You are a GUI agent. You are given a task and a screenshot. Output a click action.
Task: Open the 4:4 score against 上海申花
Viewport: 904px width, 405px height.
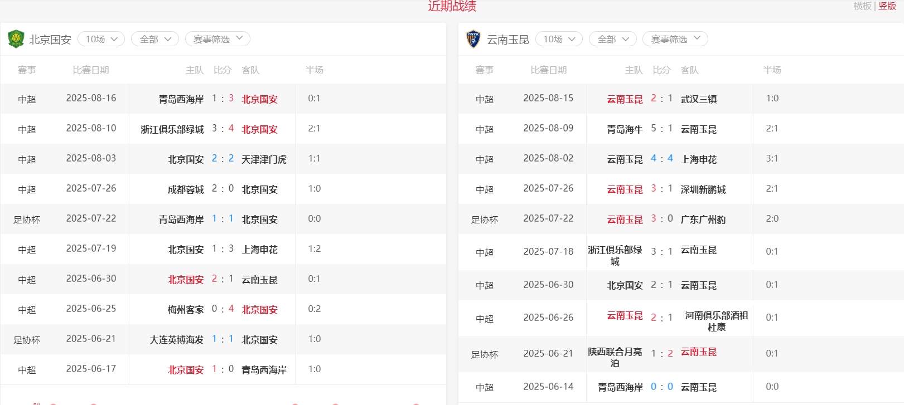661,159
